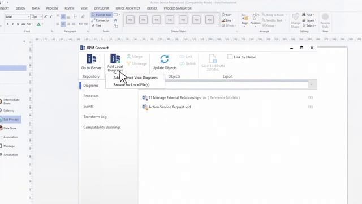Select Sub Process stencil shape

(11, 120)
